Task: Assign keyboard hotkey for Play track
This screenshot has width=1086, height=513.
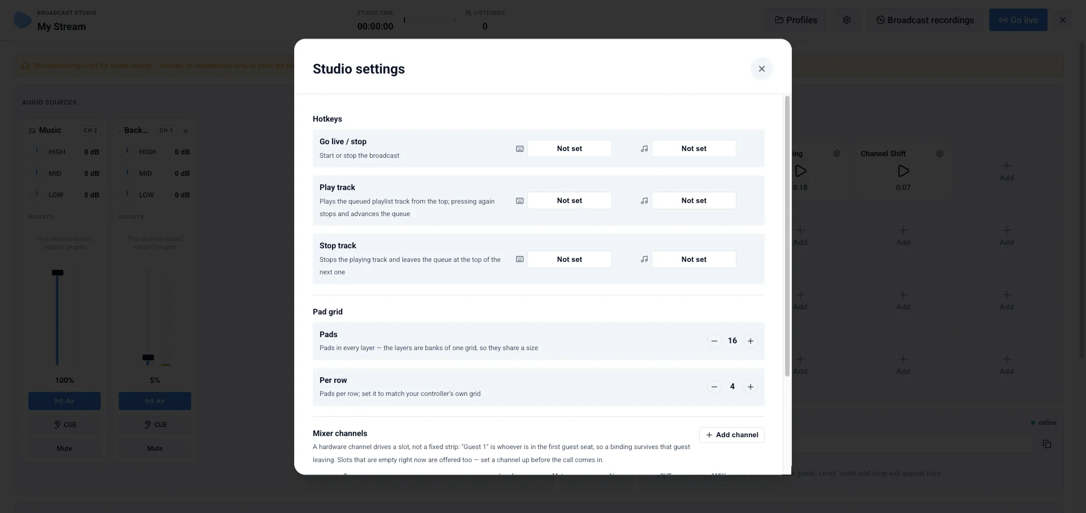Action: point(569,201)
